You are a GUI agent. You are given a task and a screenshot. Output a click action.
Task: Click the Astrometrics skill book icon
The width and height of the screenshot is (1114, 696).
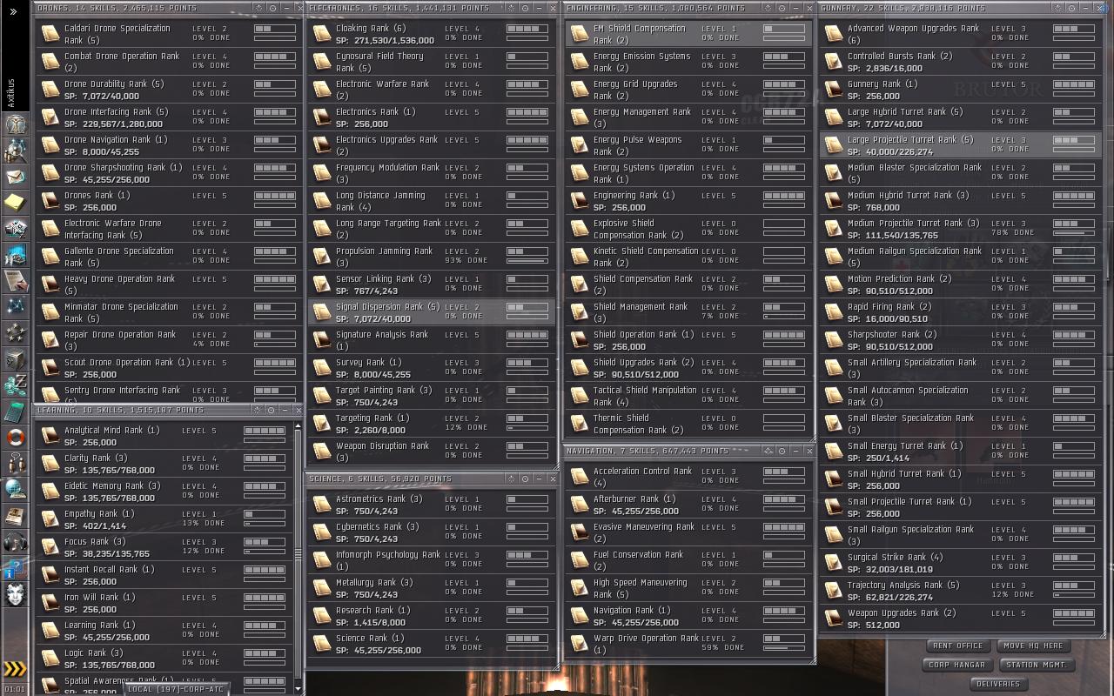click(x=322, y=505)
